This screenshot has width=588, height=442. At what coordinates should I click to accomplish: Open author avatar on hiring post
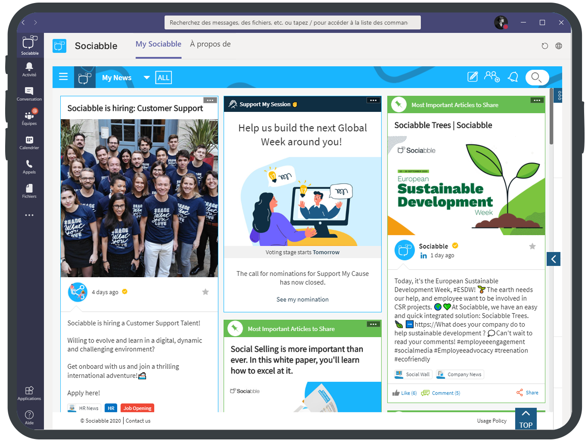pos(77,292)
